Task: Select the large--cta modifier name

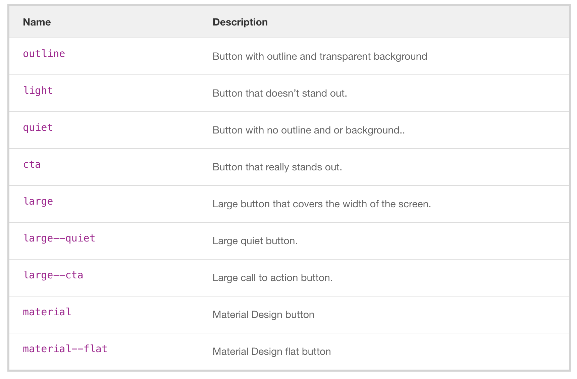Action: pos(53,275)
